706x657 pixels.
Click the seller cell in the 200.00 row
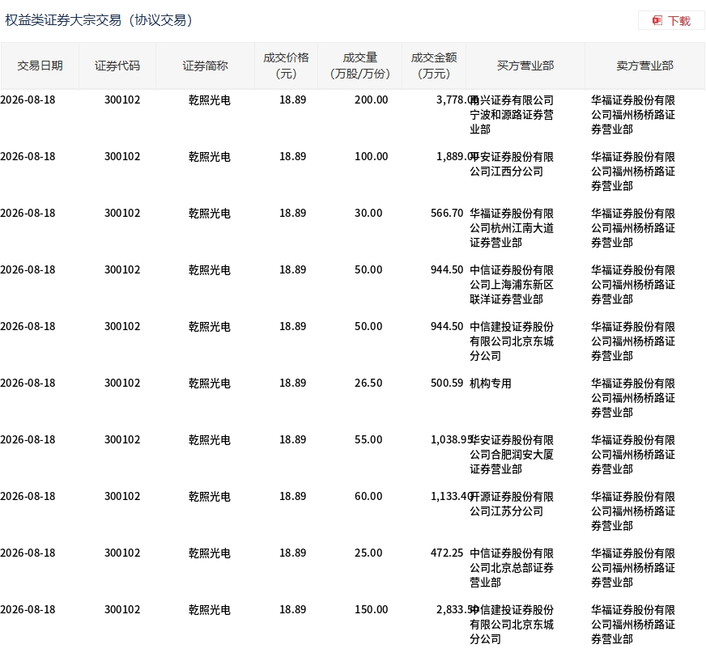pos(633,115)
